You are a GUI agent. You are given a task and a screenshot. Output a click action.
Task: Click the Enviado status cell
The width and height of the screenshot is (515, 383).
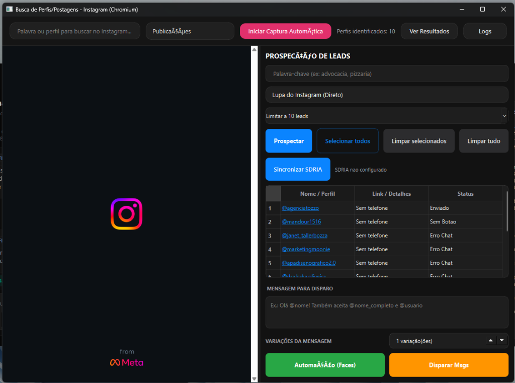(x=465, y=208)
